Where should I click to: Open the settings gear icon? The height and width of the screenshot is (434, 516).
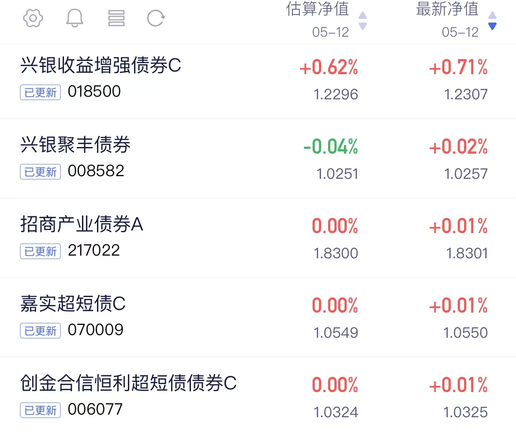[33, 18]
